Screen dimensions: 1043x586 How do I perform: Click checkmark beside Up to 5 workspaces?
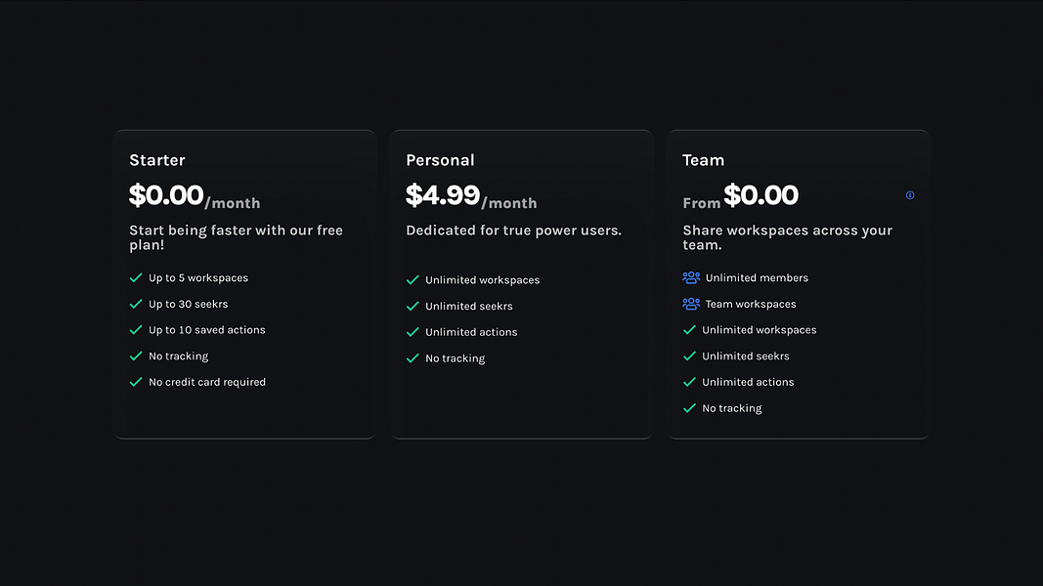coord(136,277)
